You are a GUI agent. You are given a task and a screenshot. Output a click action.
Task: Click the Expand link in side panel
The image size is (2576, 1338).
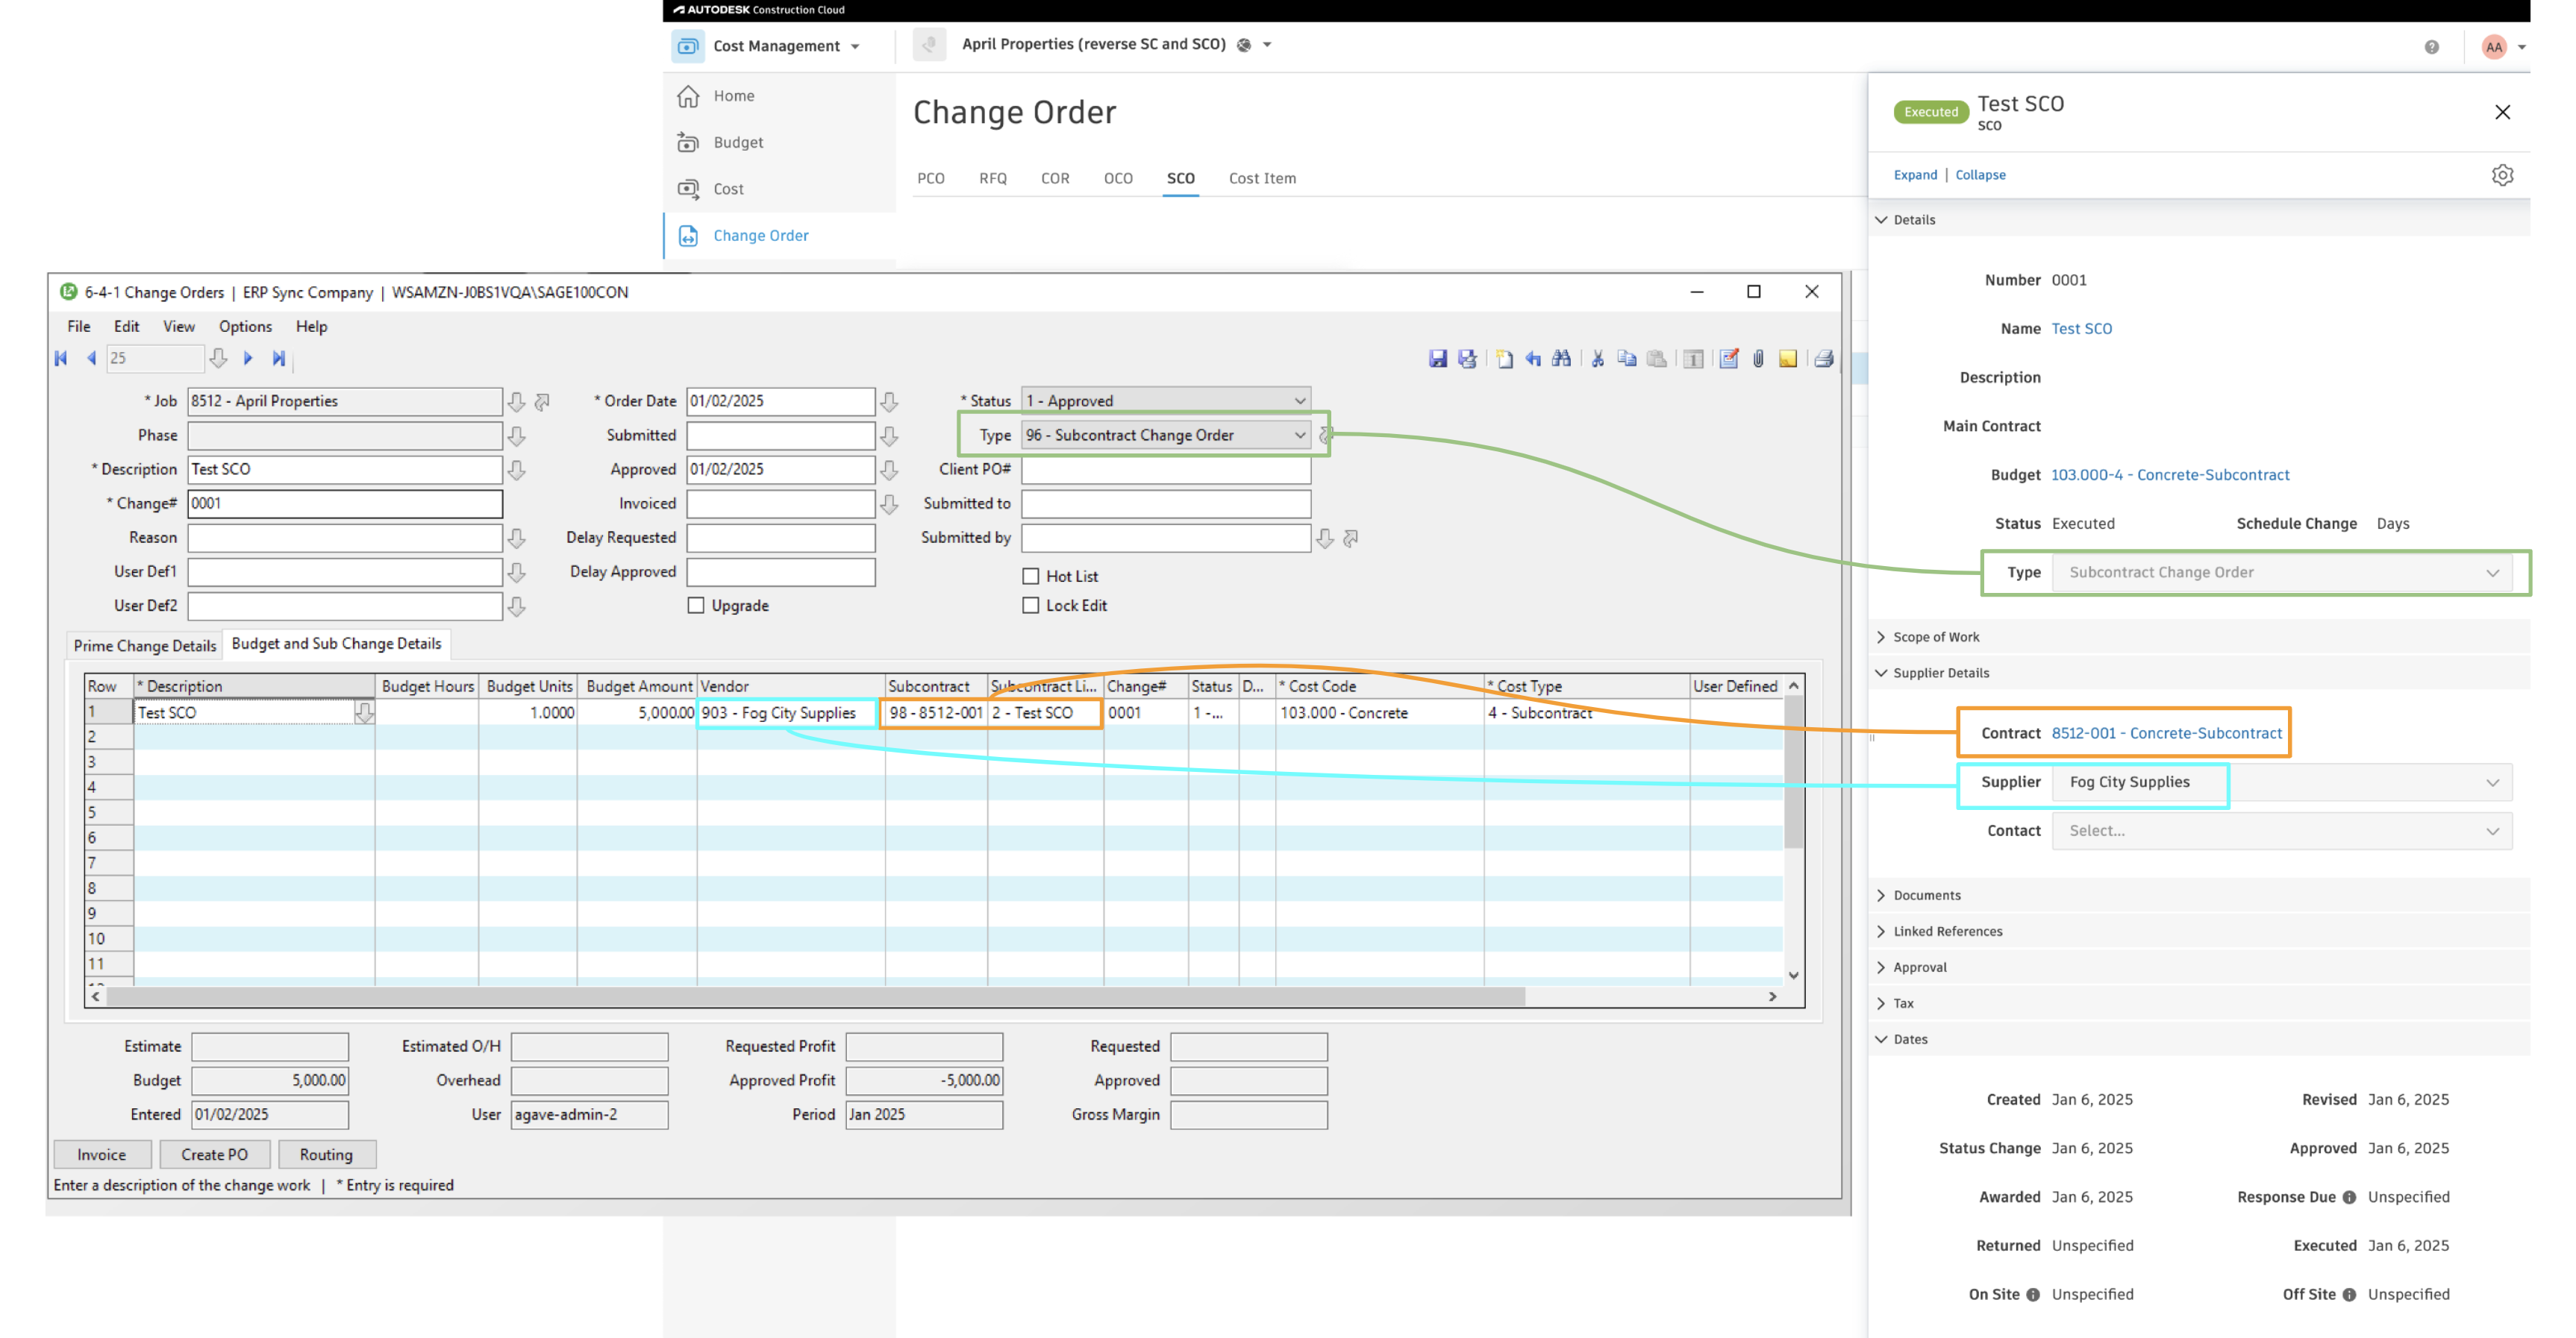[1915, 175]
